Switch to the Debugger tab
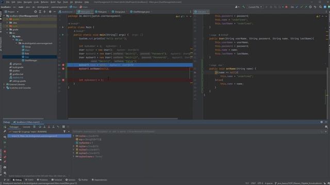 (x=14, y=127)
